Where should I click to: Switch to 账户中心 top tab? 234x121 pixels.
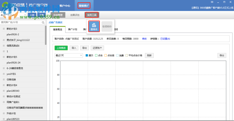[x=65, y=6]
